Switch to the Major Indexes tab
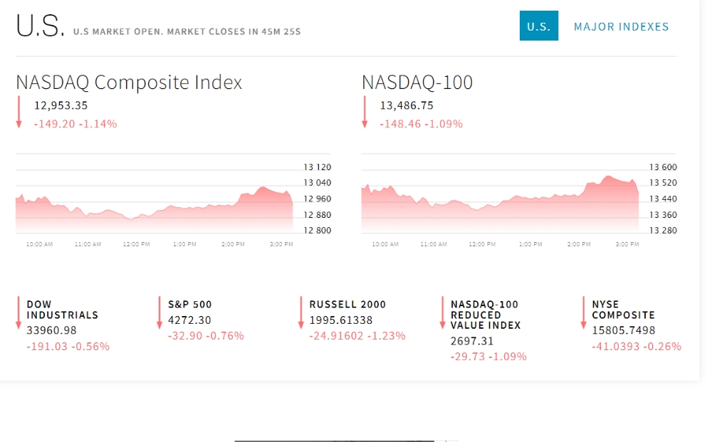This screenshot has height=442, width=712. pos(621,27)
